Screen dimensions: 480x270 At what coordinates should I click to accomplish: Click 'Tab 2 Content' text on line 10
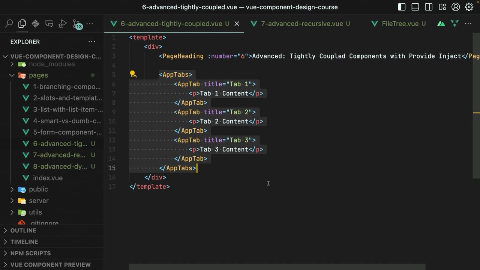[224, 121]
